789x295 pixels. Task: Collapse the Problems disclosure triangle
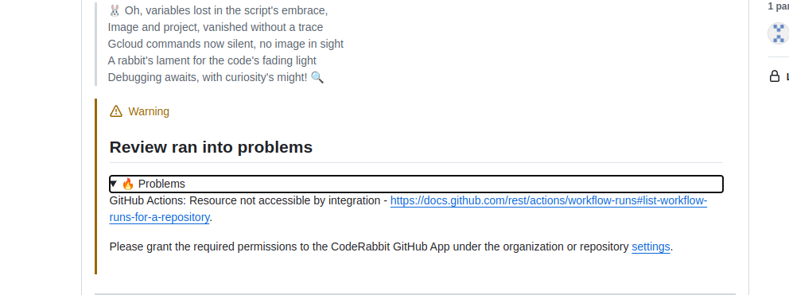click(113, 184)
